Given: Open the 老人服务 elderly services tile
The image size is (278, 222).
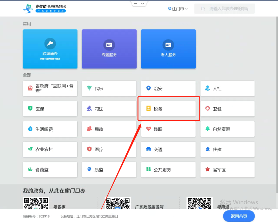Looking at the screenshot, I should point(168,49).
